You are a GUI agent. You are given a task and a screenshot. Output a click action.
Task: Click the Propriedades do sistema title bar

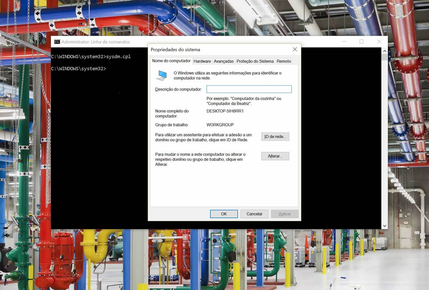point(193,49)
